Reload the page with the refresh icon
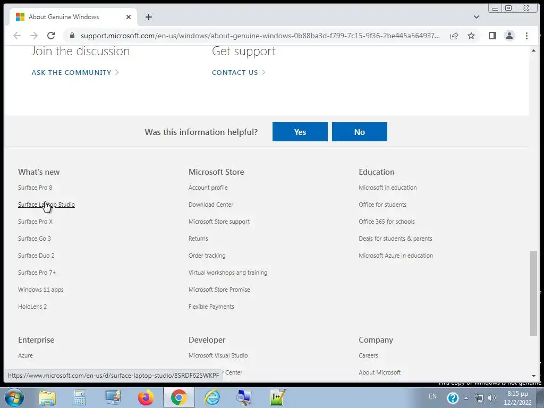This screenshot has height=408, width=544. point(51,36)
